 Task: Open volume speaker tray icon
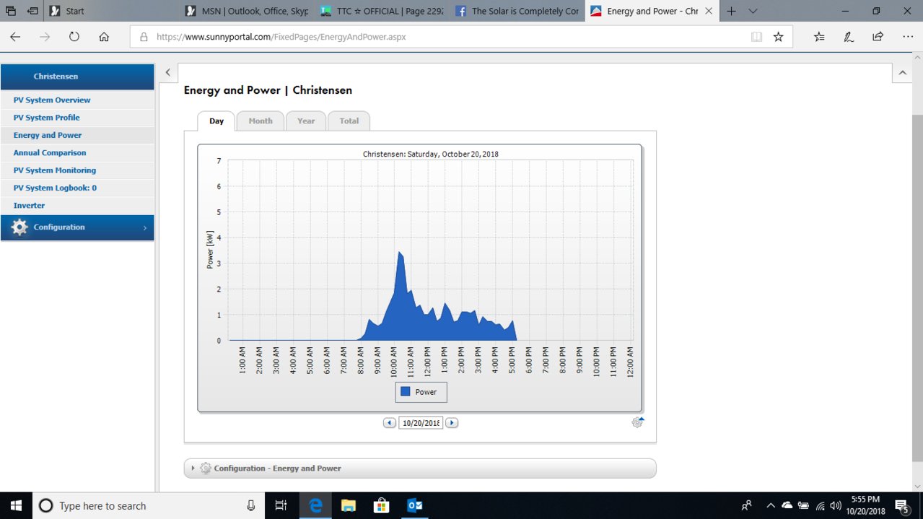pos(836,505)
